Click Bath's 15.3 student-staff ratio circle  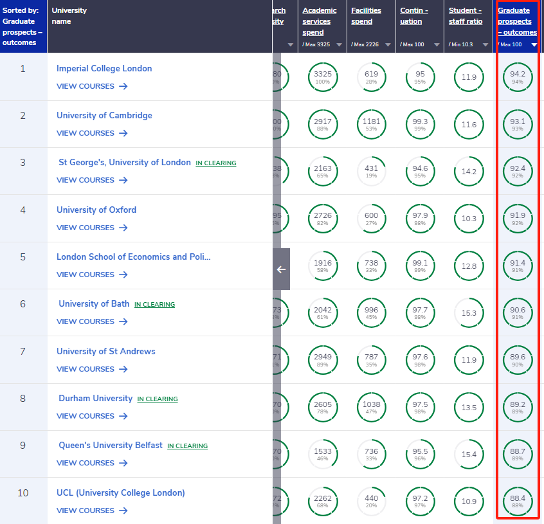pos(469,313)
